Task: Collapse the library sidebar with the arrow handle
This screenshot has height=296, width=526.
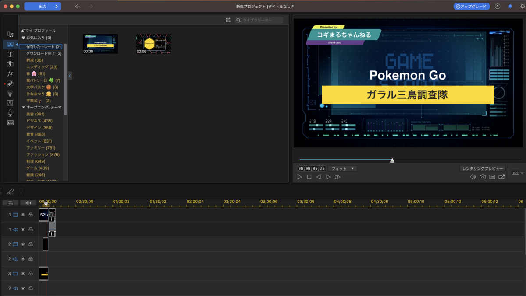Action: click(x=70, y=76)
